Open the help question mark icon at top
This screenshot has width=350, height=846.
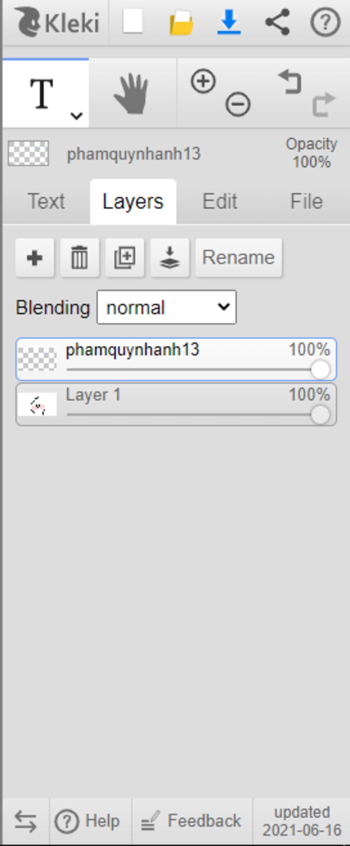(325, 22)
